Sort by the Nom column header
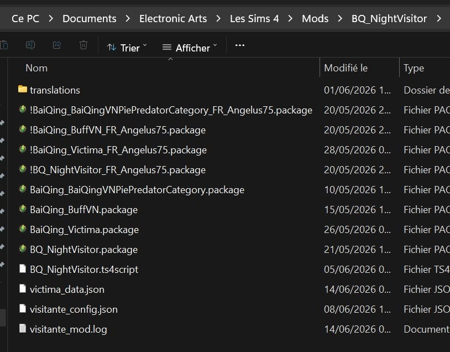This screenshot has width=450, height=352. [x=36, y=68]
